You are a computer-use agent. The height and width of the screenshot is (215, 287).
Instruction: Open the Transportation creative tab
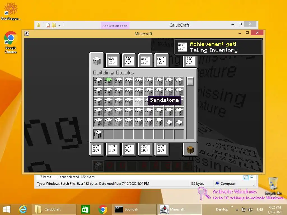145,60
